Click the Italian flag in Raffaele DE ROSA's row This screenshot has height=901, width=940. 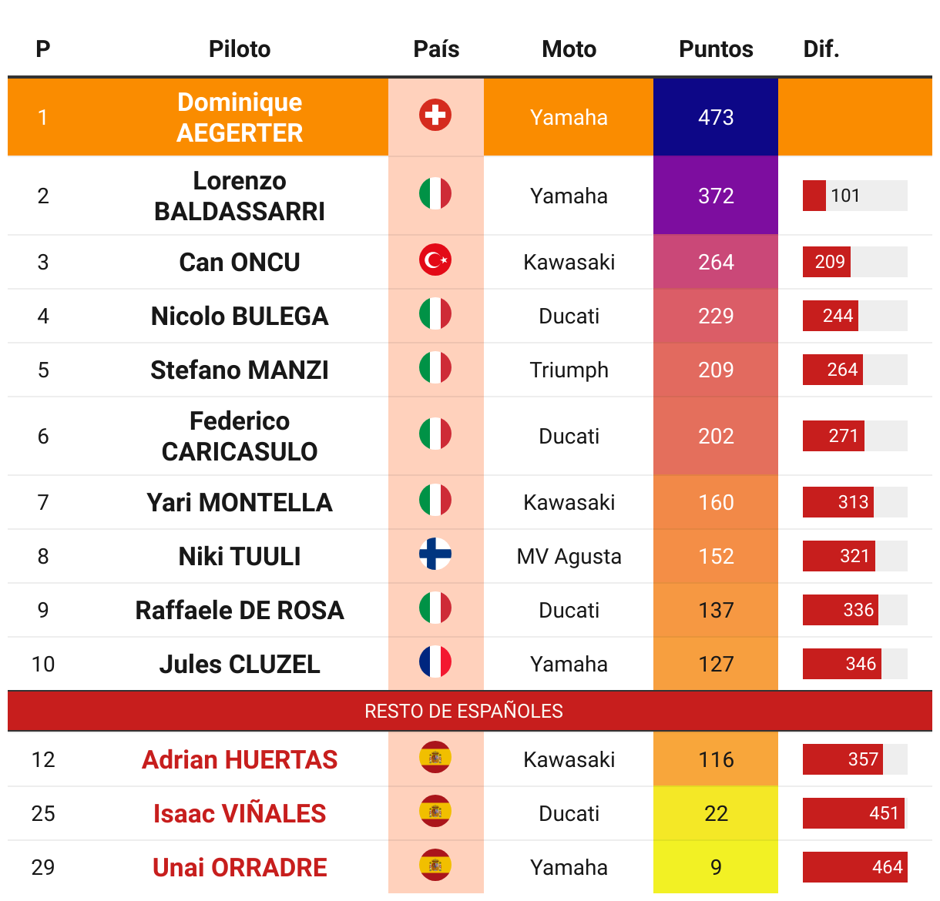435,608
